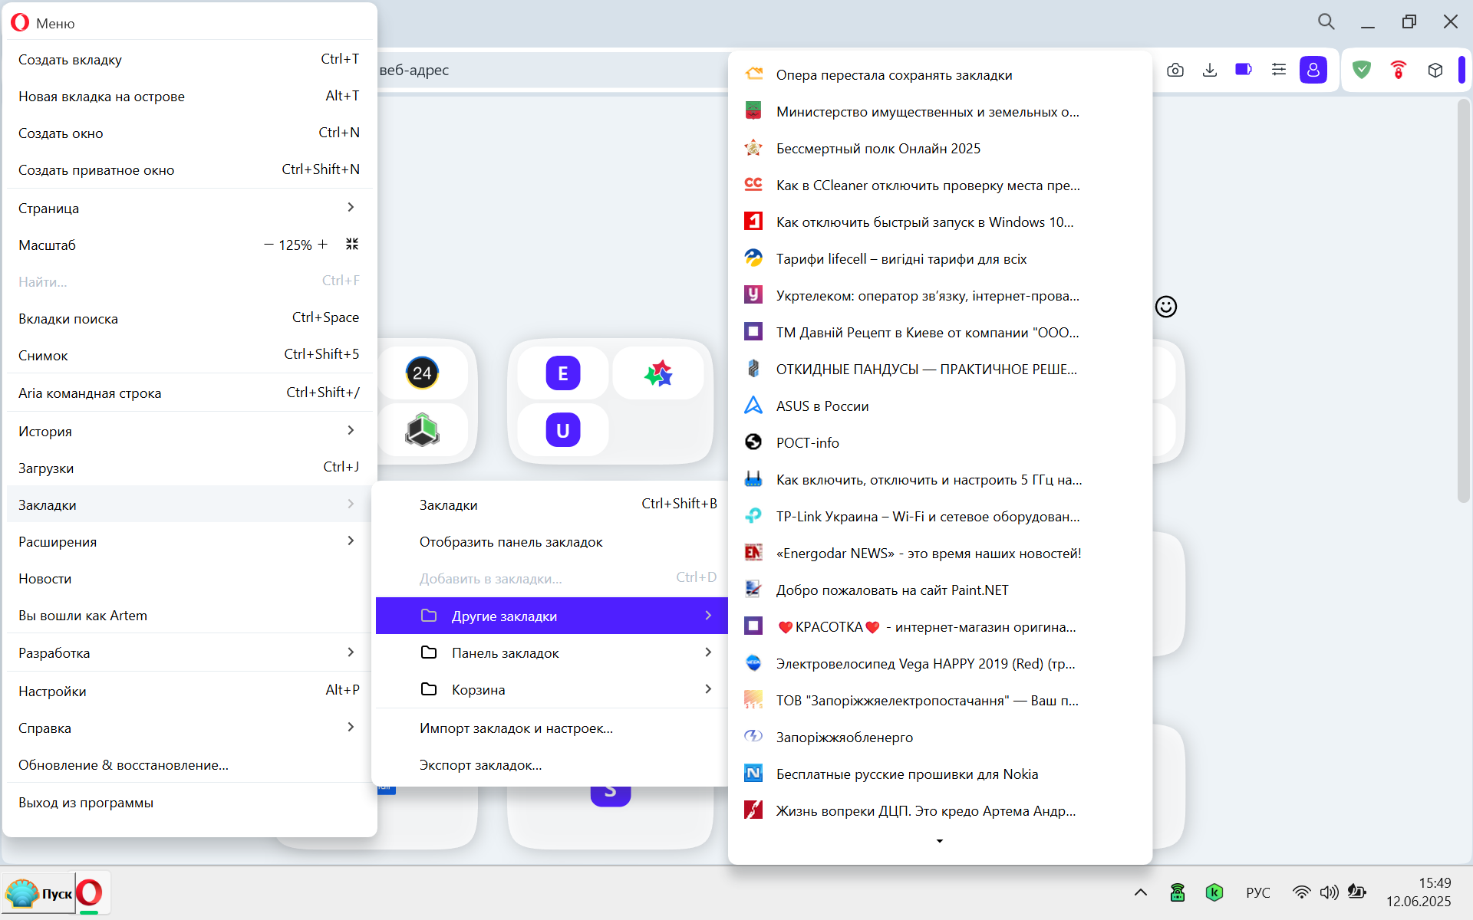Select Создать вкладку menu item
The width and height of the screenshot is (1473, 920).
(x=189, y=59)
